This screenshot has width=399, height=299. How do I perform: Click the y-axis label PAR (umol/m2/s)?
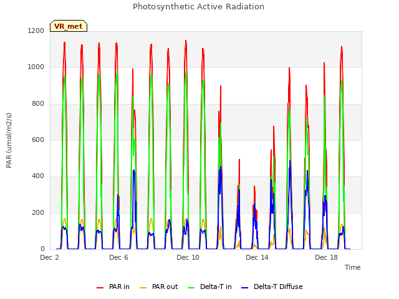click(x=9, y=140)
